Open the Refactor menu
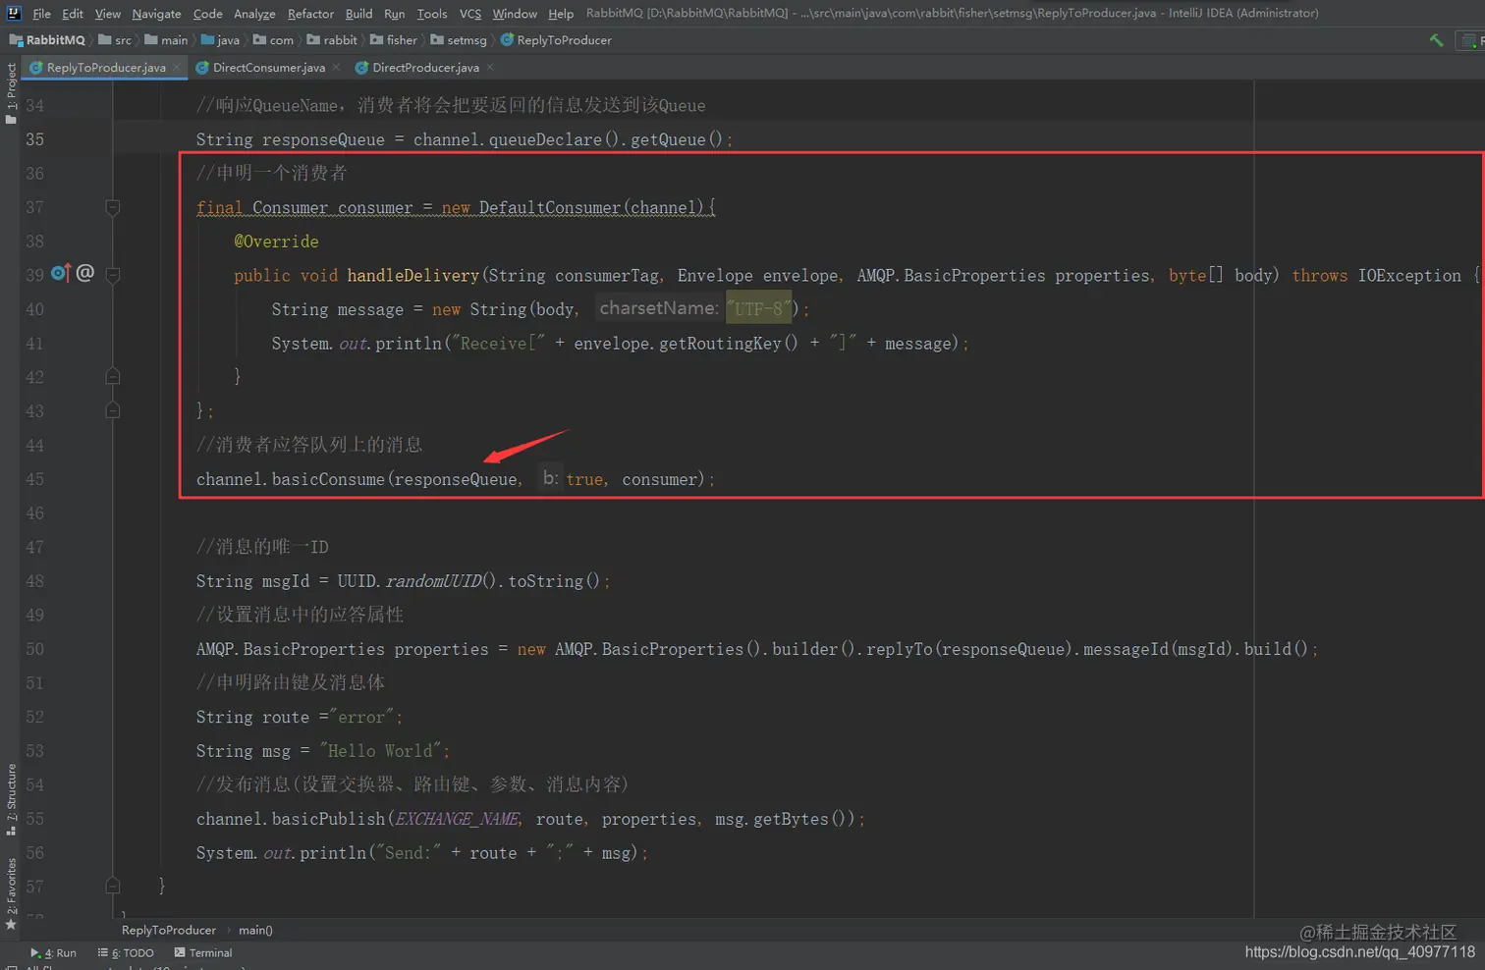Screen dimensions: 1485x970 [310, 14]
